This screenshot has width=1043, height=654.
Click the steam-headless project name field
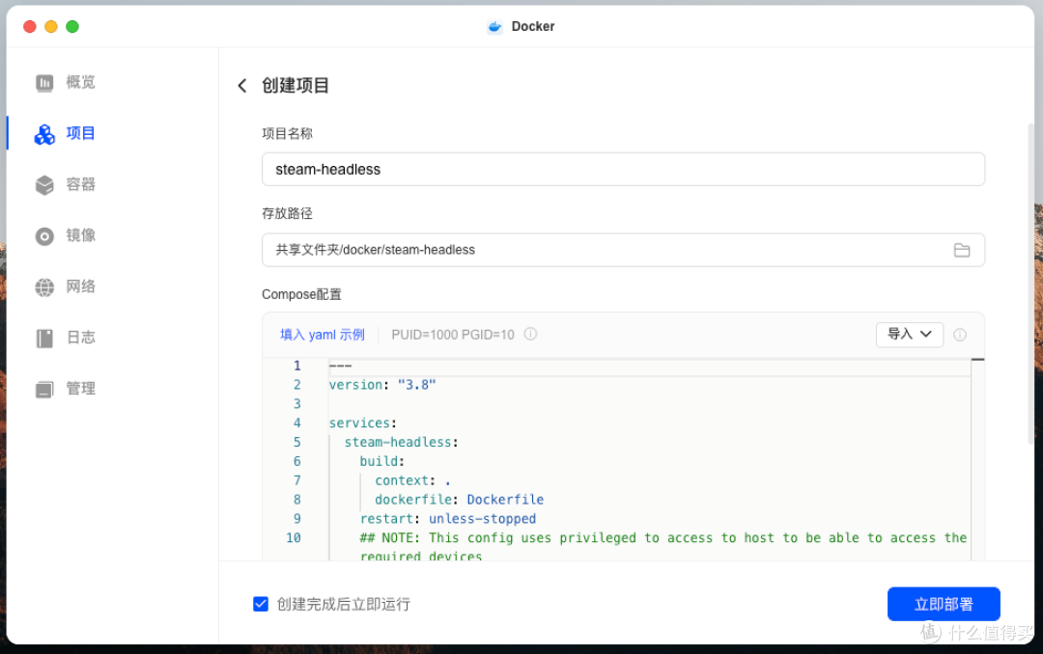tap(623, 169)
